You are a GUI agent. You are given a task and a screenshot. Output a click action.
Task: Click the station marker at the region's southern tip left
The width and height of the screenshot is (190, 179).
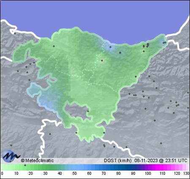(76, 133)
